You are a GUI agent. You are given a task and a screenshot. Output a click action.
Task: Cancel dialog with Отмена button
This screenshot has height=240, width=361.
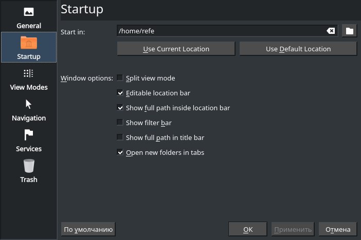coord(338,229)
